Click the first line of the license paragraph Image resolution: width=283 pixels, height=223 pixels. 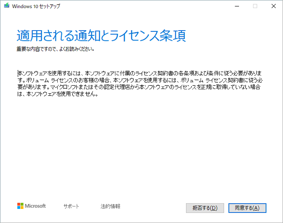coord(140,73)
